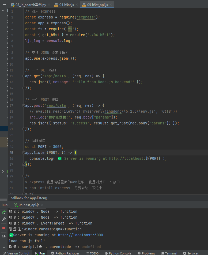Click the fold end marker on line 27
208x255 pixels.
pyautogui.click(x=24, y=164)
